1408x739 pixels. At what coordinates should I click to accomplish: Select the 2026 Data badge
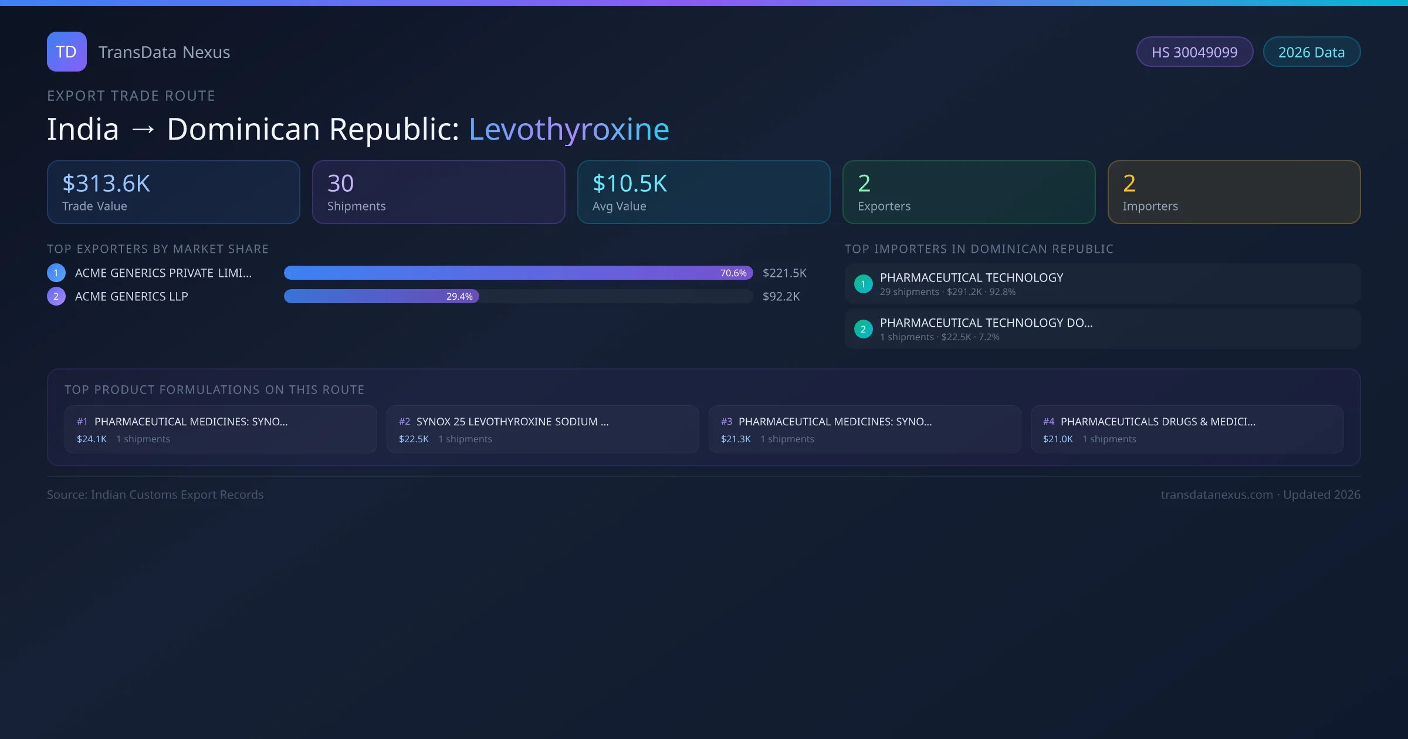(x=1311, y=52)
